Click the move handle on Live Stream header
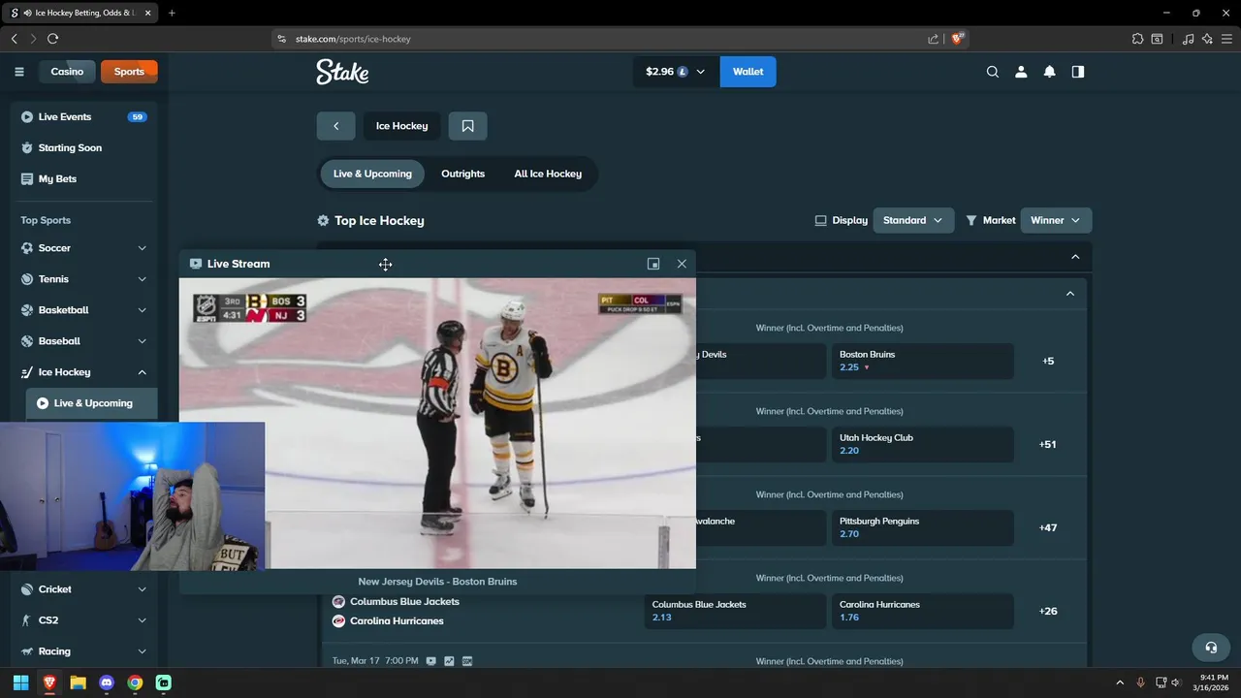 [385, 265]
